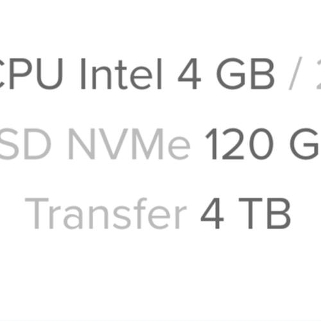
Task: Select the gray SD storage label
Action: point(26,144)
